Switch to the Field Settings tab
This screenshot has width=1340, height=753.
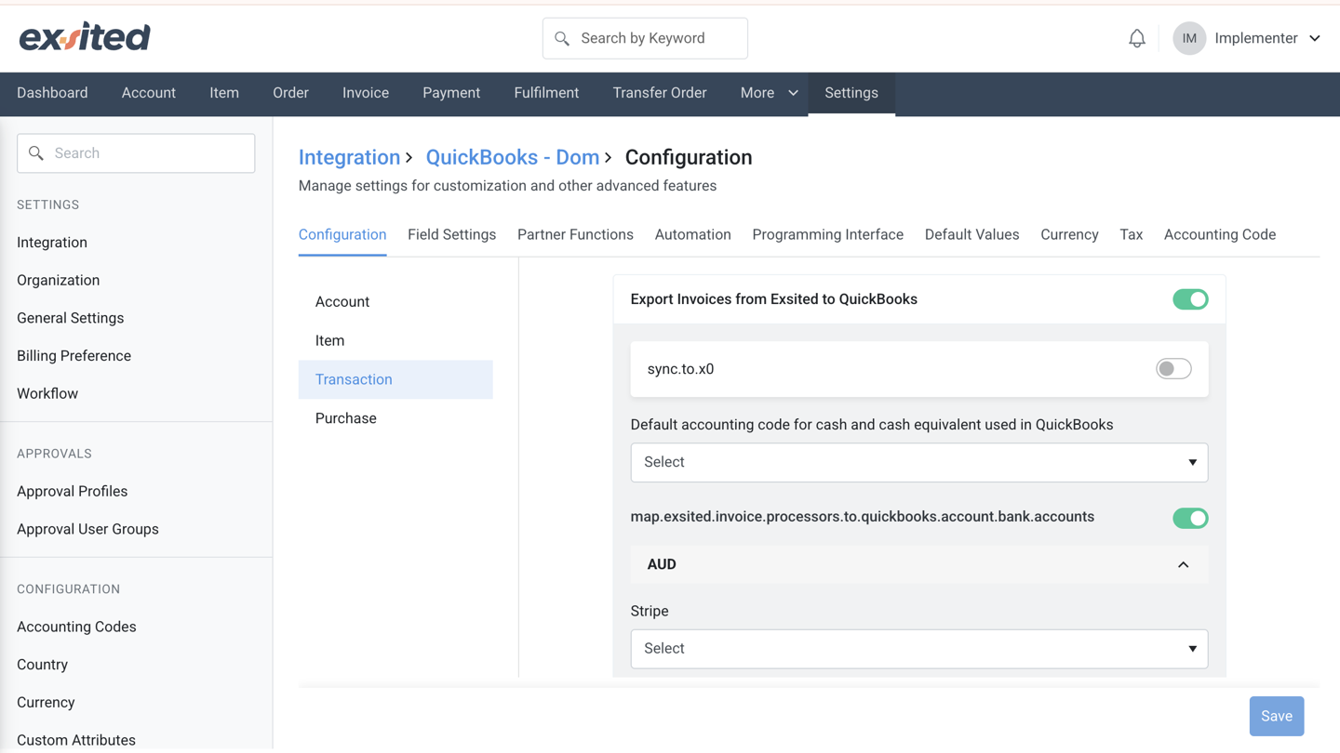coord(451,234)
